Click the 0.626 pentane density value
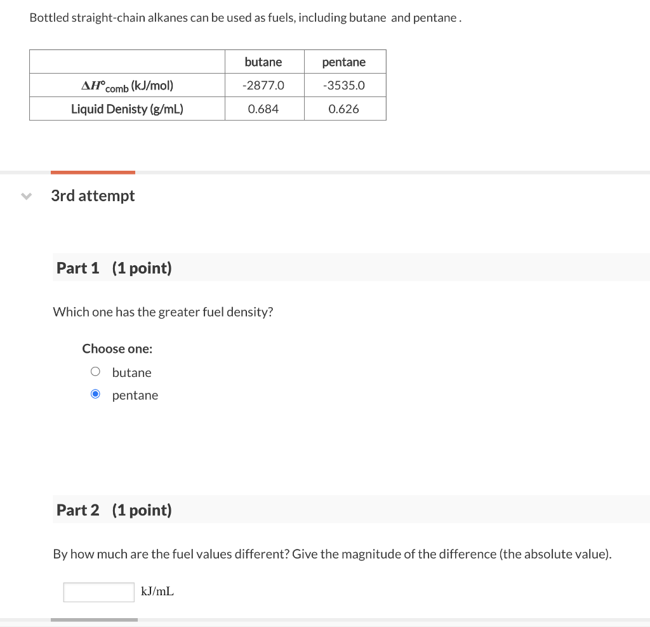 345,109
